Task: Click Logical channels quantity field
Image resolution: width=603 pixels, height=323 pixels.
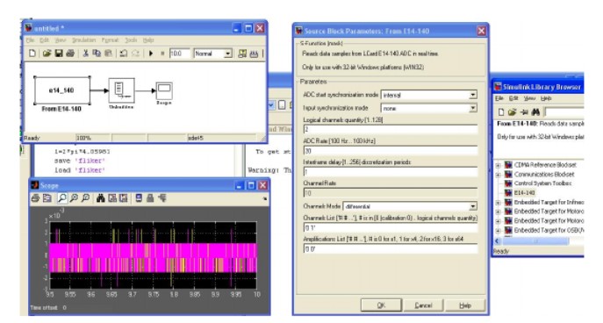Action: 391,130
